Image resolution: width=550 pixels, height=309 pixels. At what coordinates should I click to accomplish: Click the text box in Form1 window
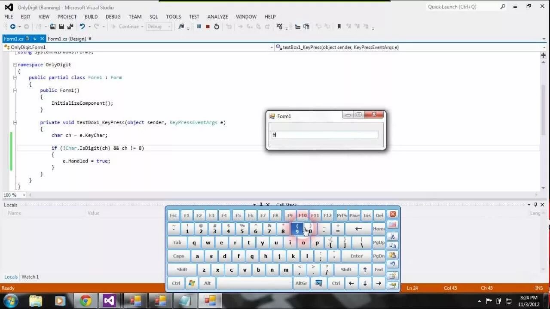[x=325, y=135]
